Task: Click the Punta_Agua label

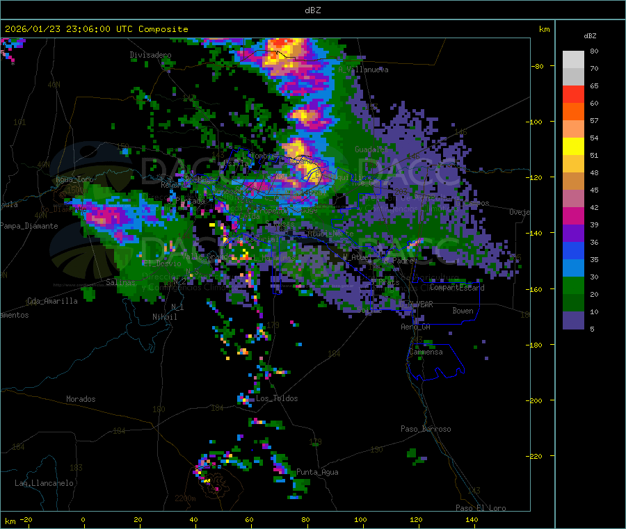Action: (x=317, y=473)
